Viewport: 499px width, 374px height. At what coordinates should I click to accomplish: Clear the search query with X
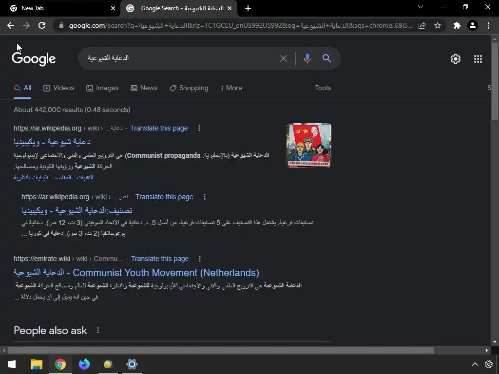pos(283,58)
